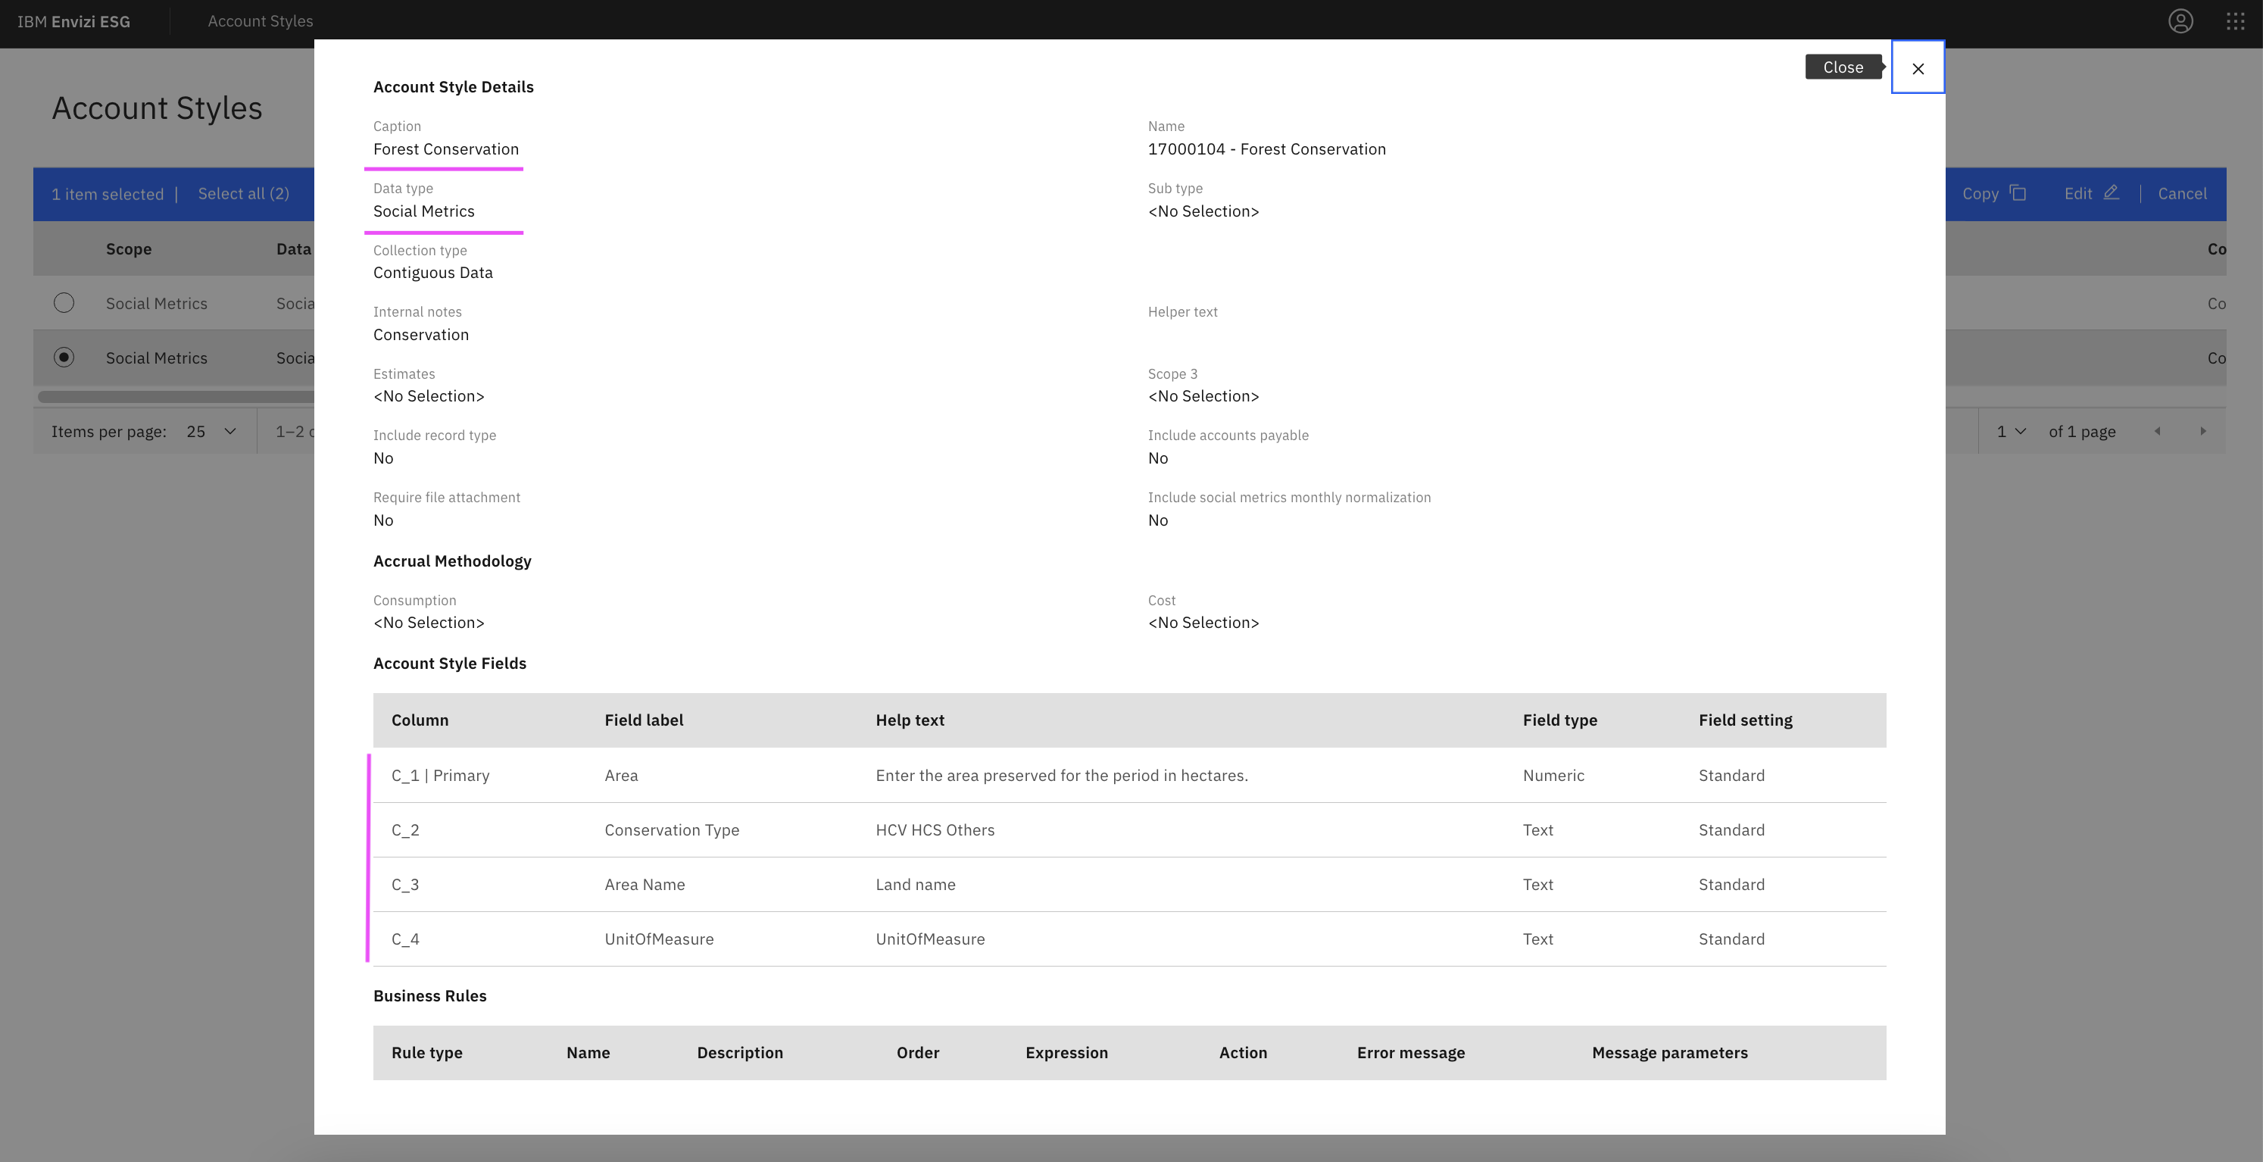Click the Close button
The width and height of the screenshot is (2263, 1162).
point(1843,67)
